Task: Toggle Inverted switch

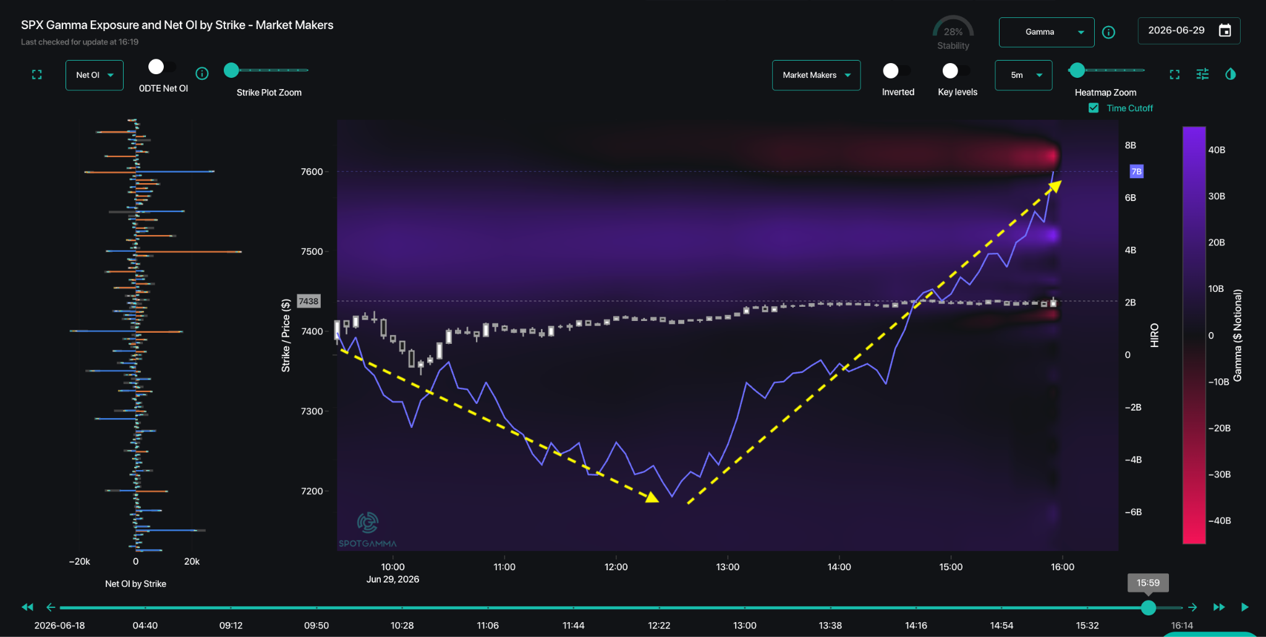Action: 896,71
